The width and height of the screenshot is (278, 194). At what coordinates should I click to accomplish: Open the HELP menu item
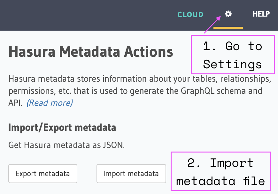pos(261,14)
